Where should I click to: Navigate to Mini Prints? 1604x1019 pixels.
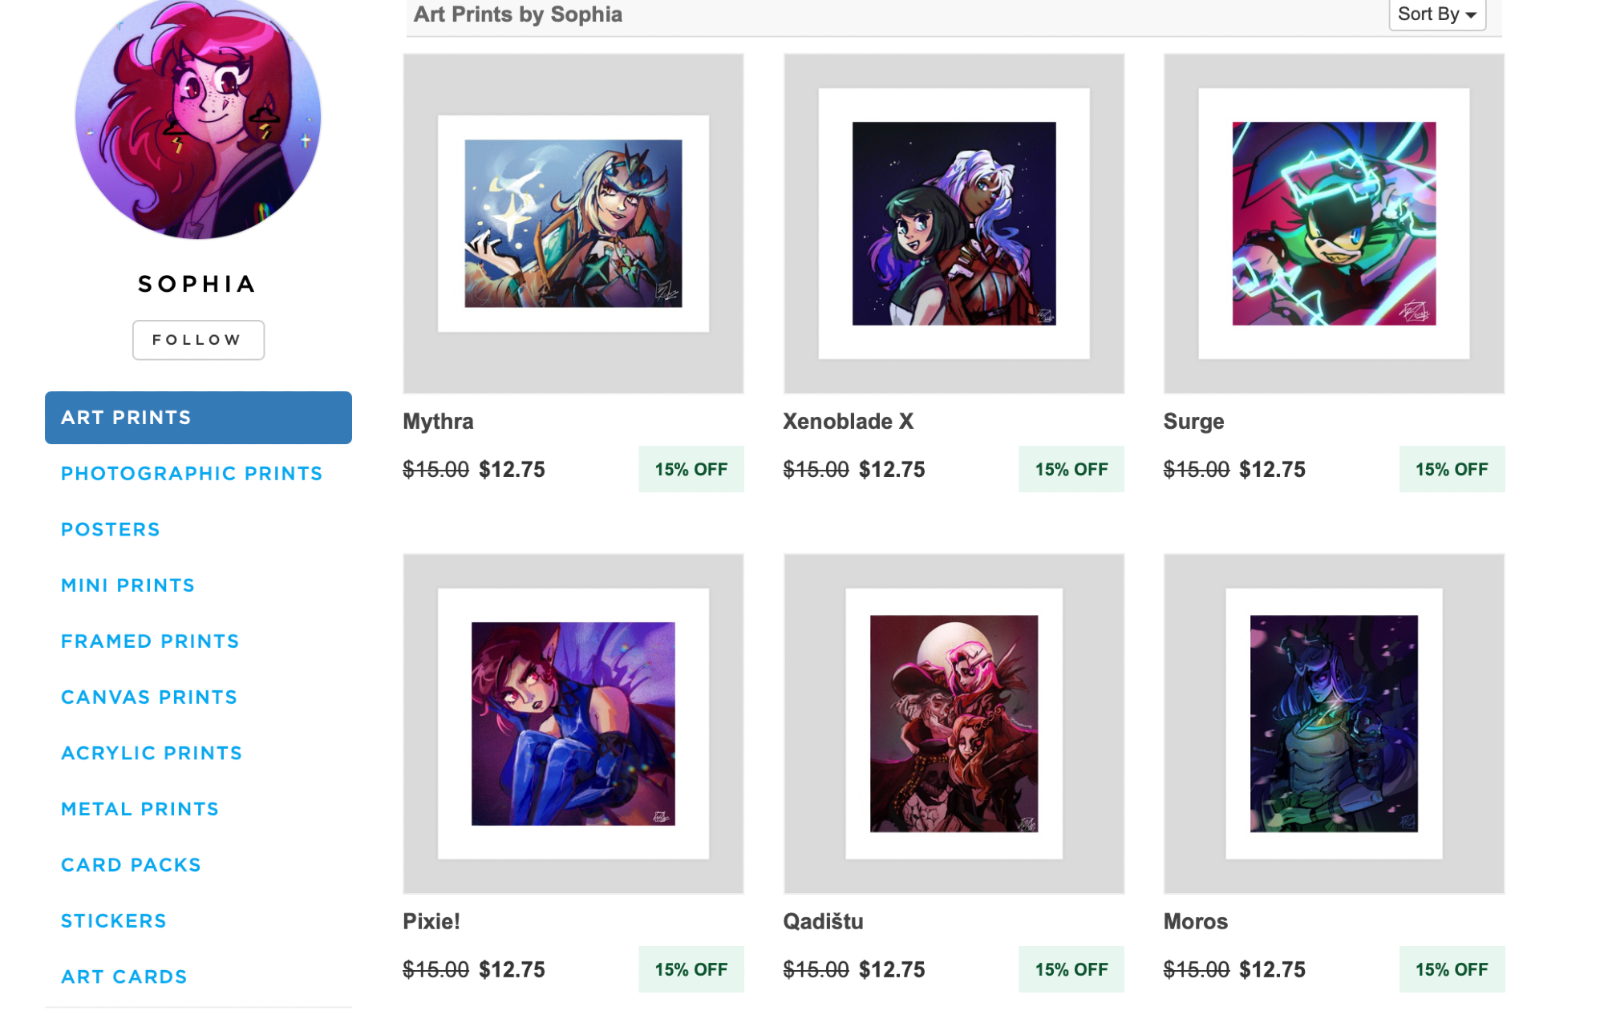tap(128, 585)
